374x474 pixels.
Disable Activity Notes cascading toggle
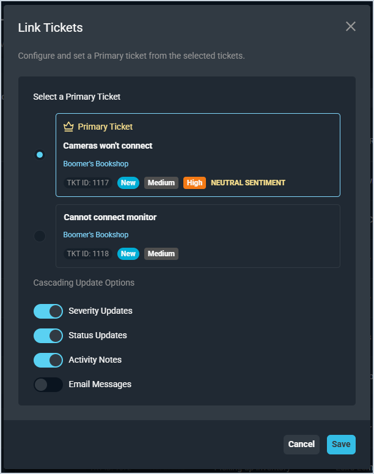pos(48,360)
